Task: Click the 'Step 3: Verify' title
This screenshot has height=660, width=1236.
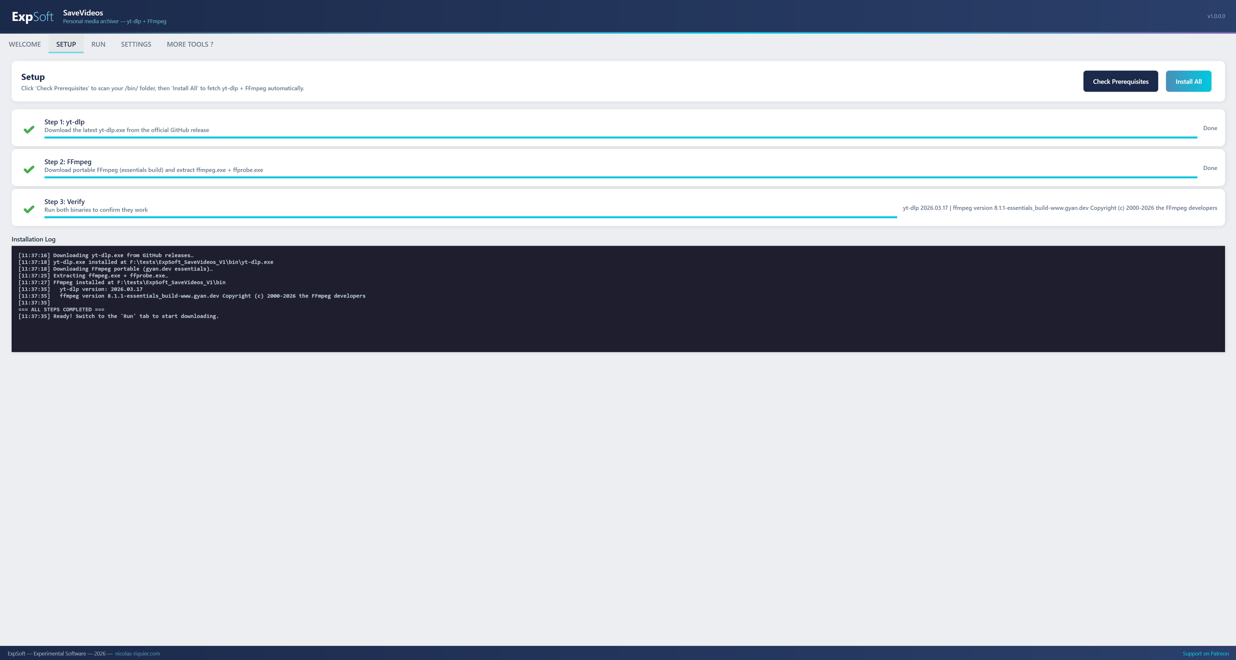Action: 64,202
